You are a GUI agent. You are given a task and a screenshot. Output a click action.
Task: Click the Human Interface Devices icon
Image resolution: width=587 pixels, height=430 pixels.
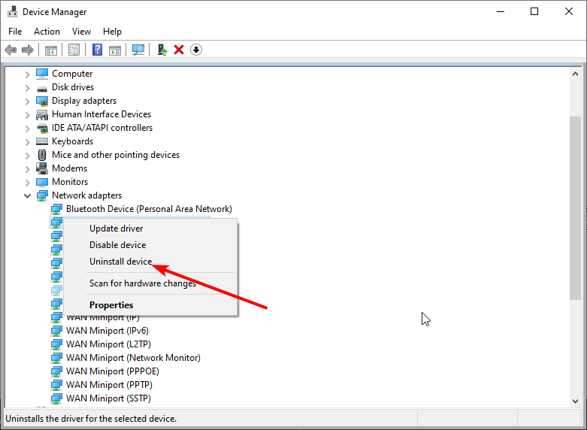pyautogui.click(x=42, y=114)
